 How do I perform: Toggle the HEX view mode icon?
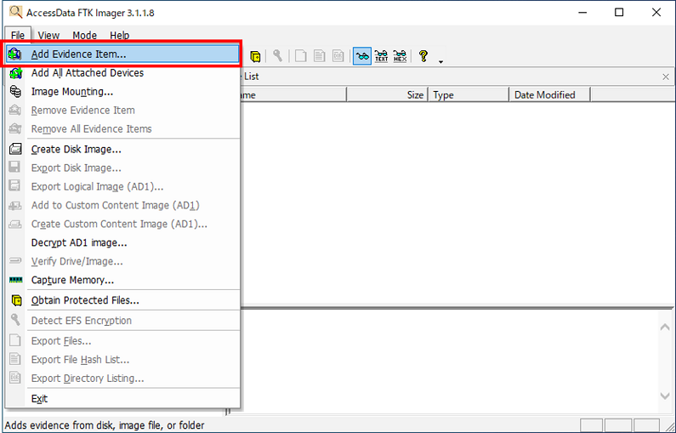[400, 56]
